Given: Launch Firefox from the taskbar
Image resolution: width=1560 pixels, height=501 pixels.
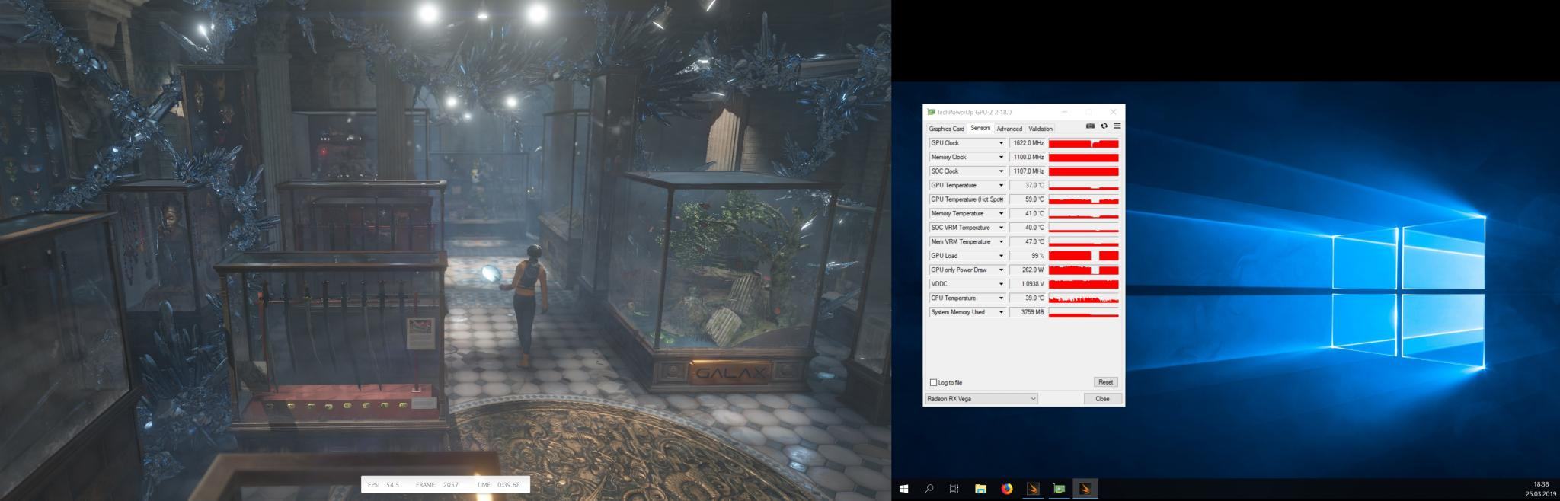Looking at the screenshot, I should coord(1007,489).
